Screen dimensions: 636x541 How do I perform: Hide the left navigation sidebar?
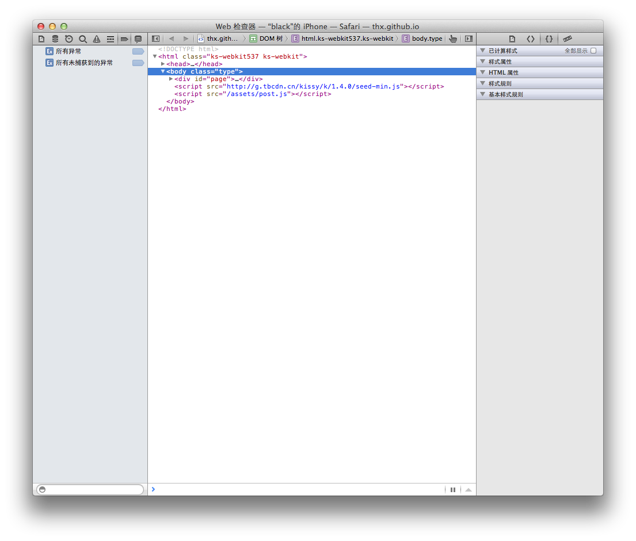155,39
